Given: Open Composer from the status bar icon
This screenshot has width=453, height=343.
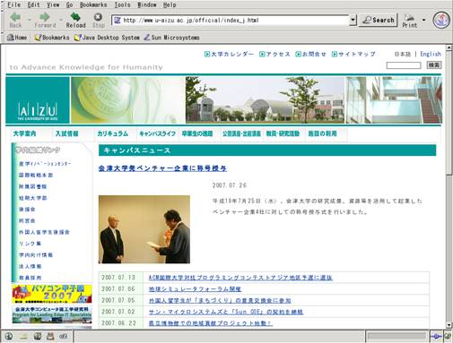Looking at the screenshot, I should tap(37, 337).
